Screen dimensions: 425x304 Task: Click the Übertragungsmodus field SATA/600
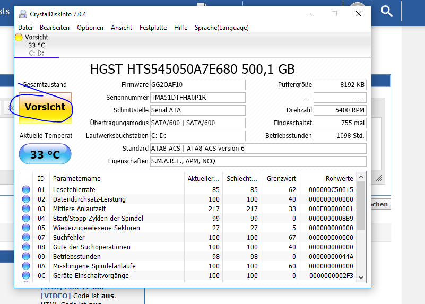(x=198, y=123)
